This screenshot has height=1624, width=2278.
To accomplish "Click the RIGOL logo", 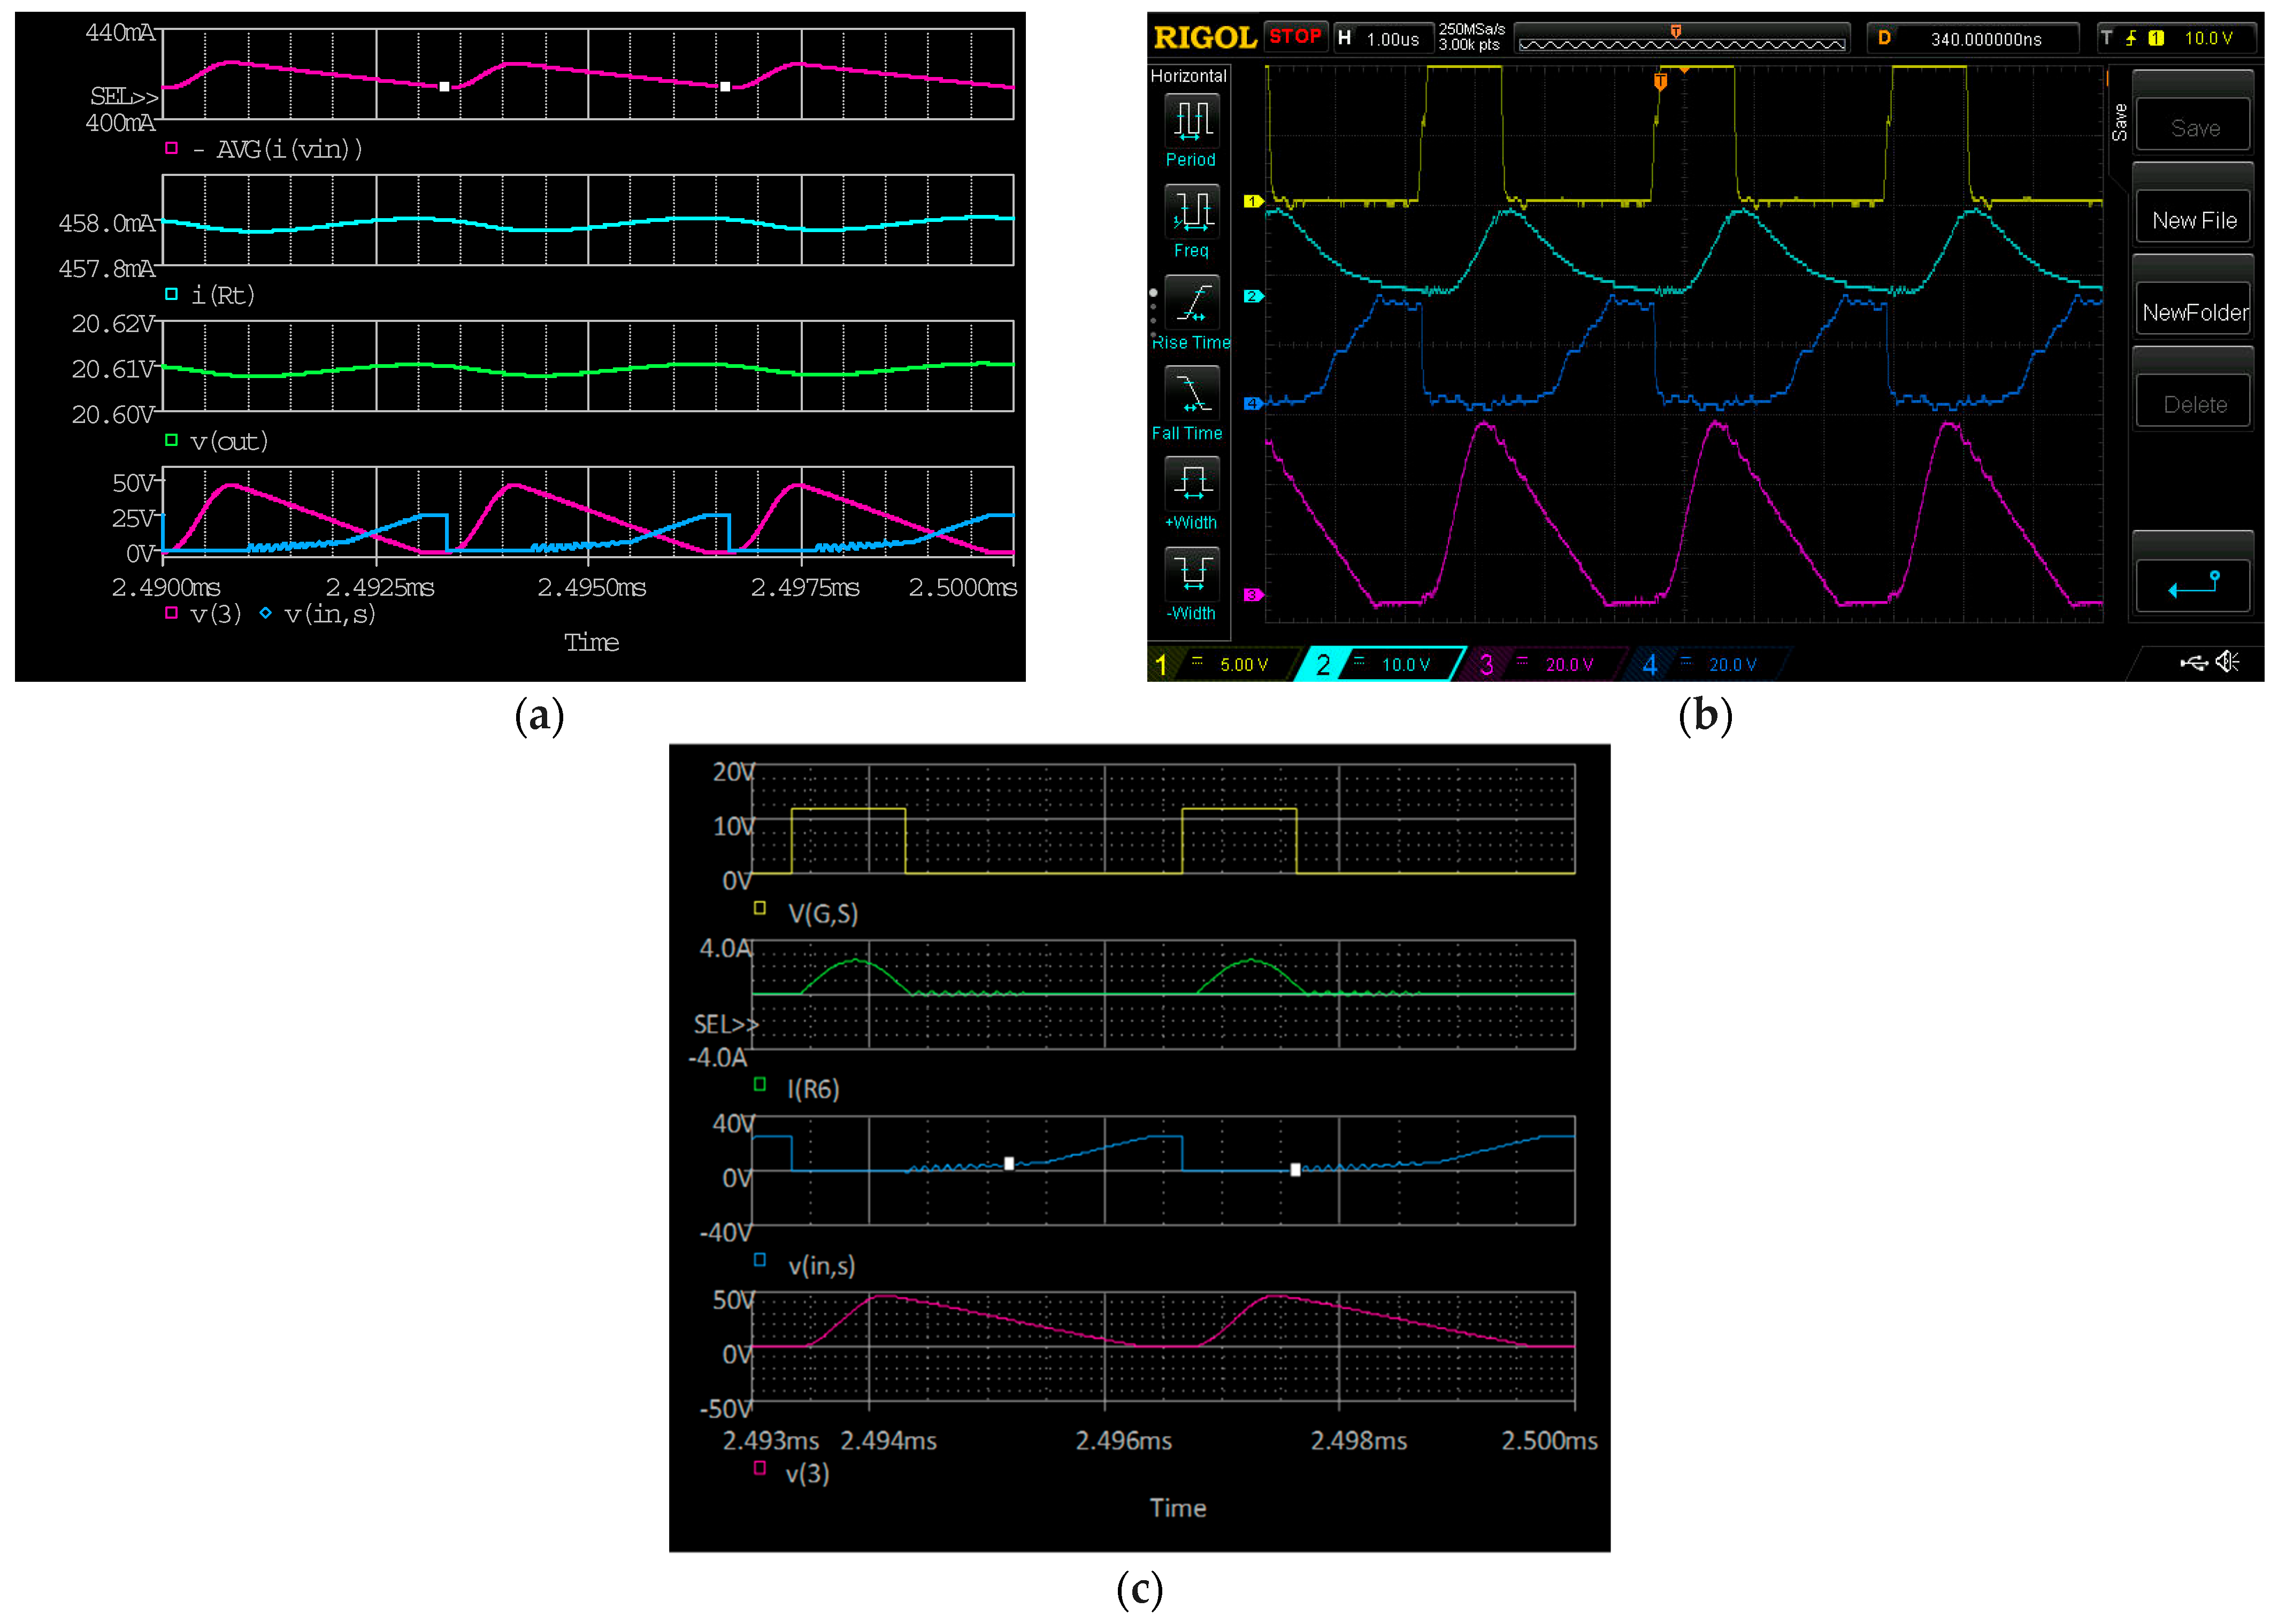I will (1204, 38).
